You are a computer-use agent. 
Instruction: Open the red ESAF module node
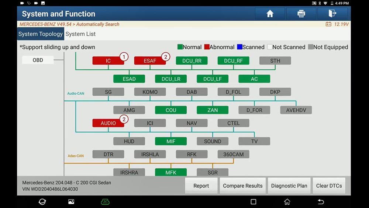150,61
